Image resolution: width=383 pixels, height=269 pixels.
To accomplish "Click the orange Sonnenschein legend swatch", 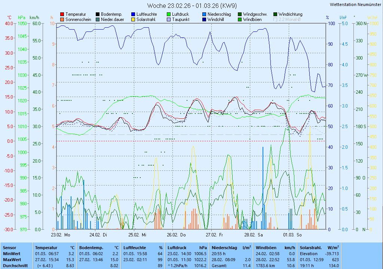I will click(62, 19).
